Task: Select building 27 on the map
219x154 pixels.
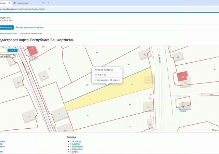Action: tap(11, 61)
